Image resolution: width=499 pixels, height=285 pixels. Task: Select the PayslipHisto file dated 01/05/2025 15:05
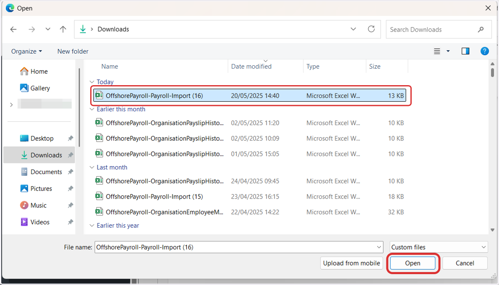[249, 154]
